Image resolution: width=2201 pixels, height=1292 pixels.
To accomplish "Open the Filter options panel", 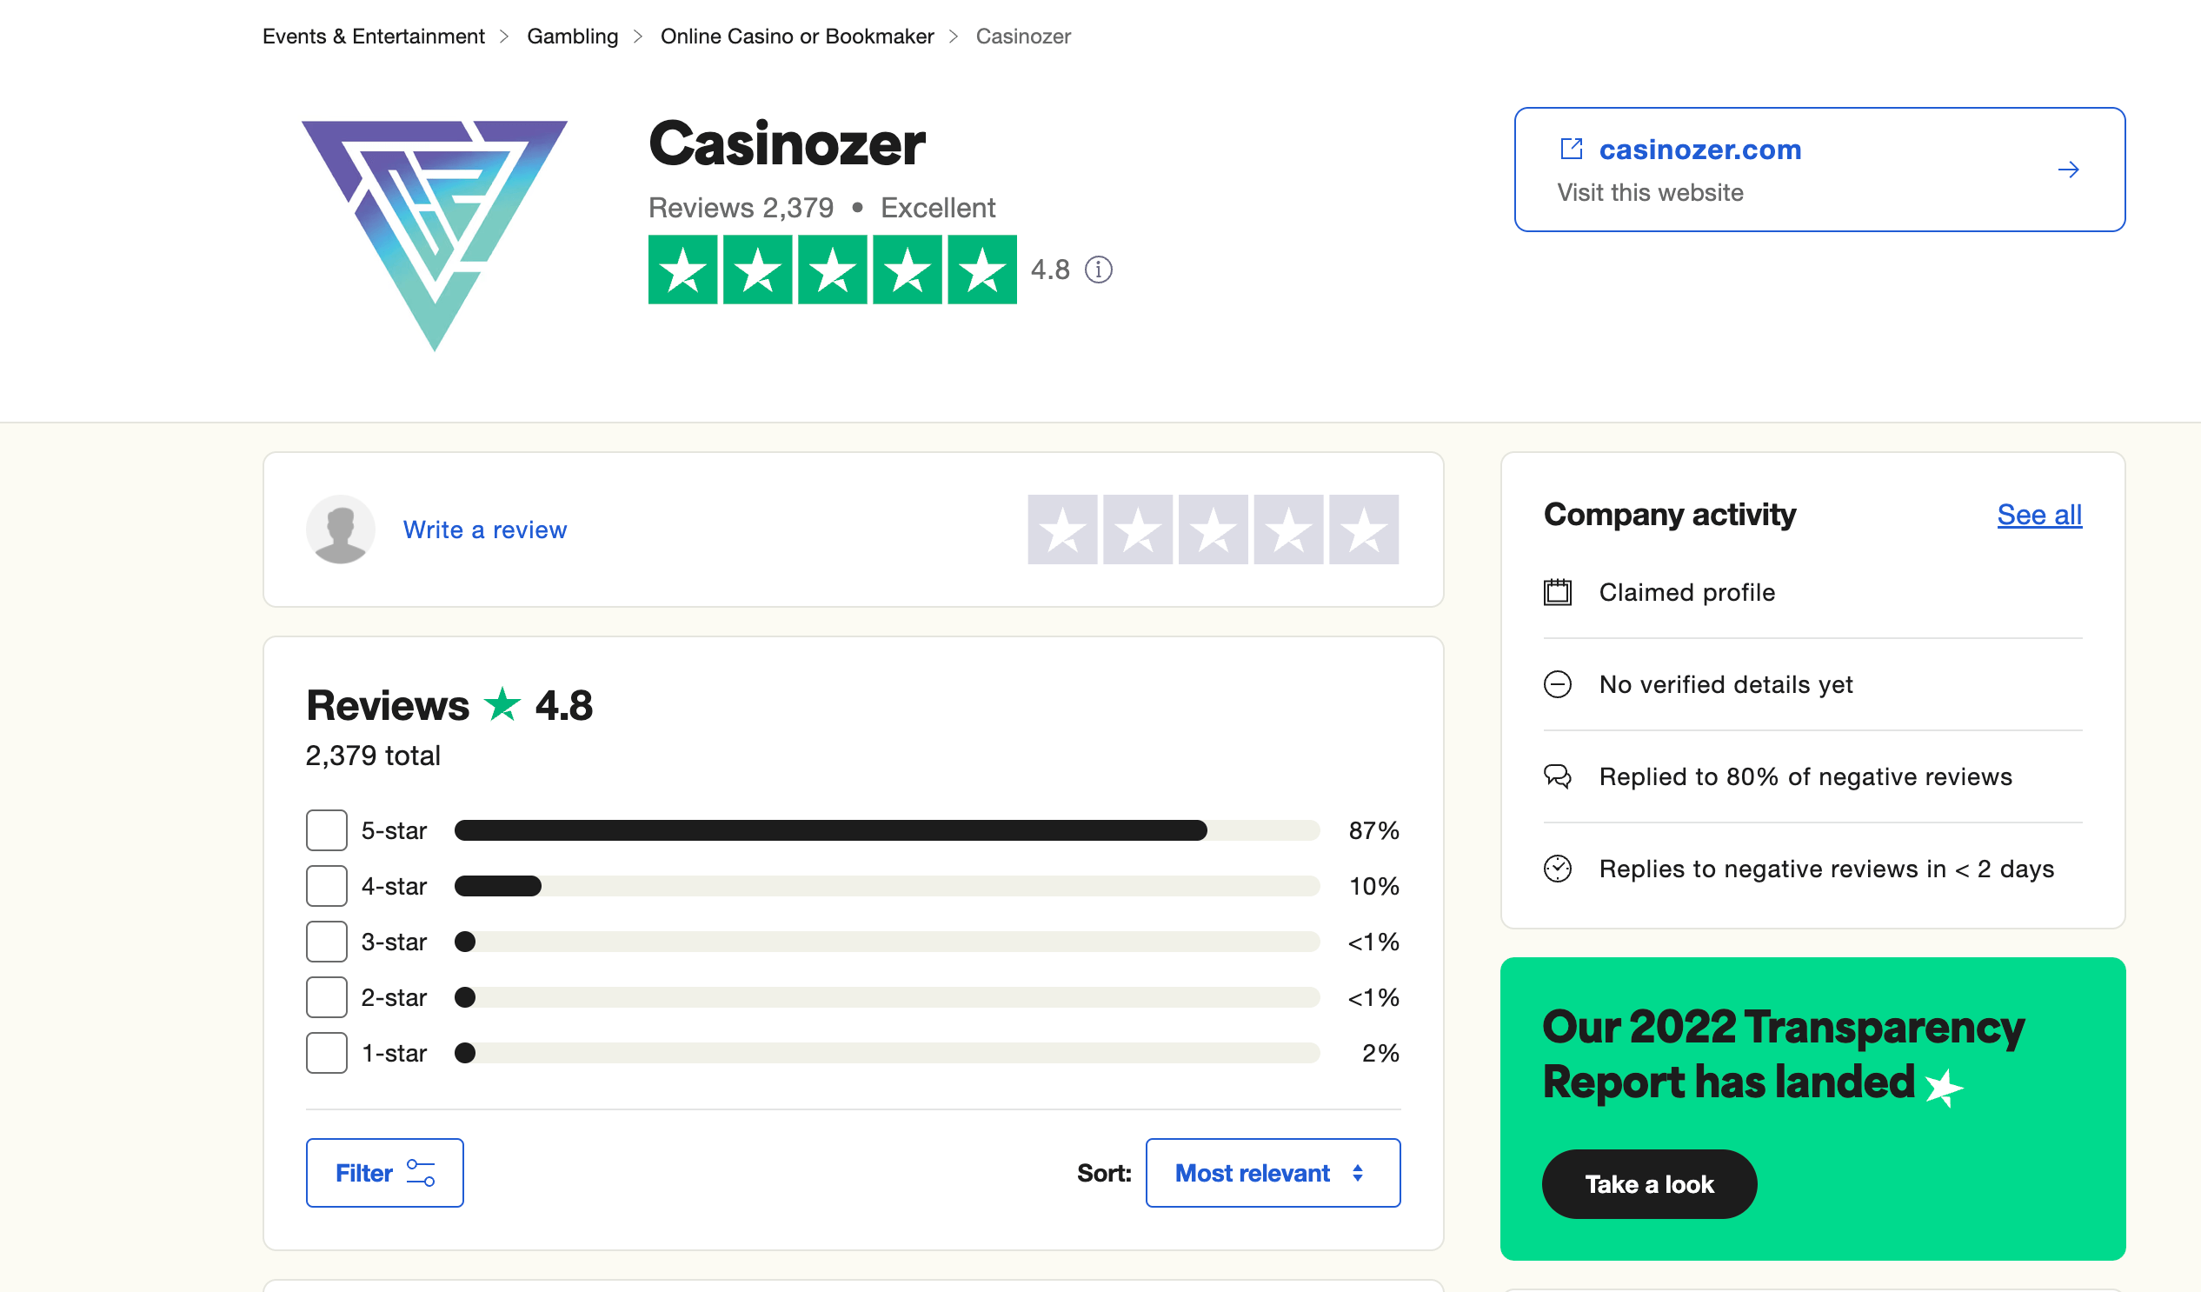I will (384, 1172).
